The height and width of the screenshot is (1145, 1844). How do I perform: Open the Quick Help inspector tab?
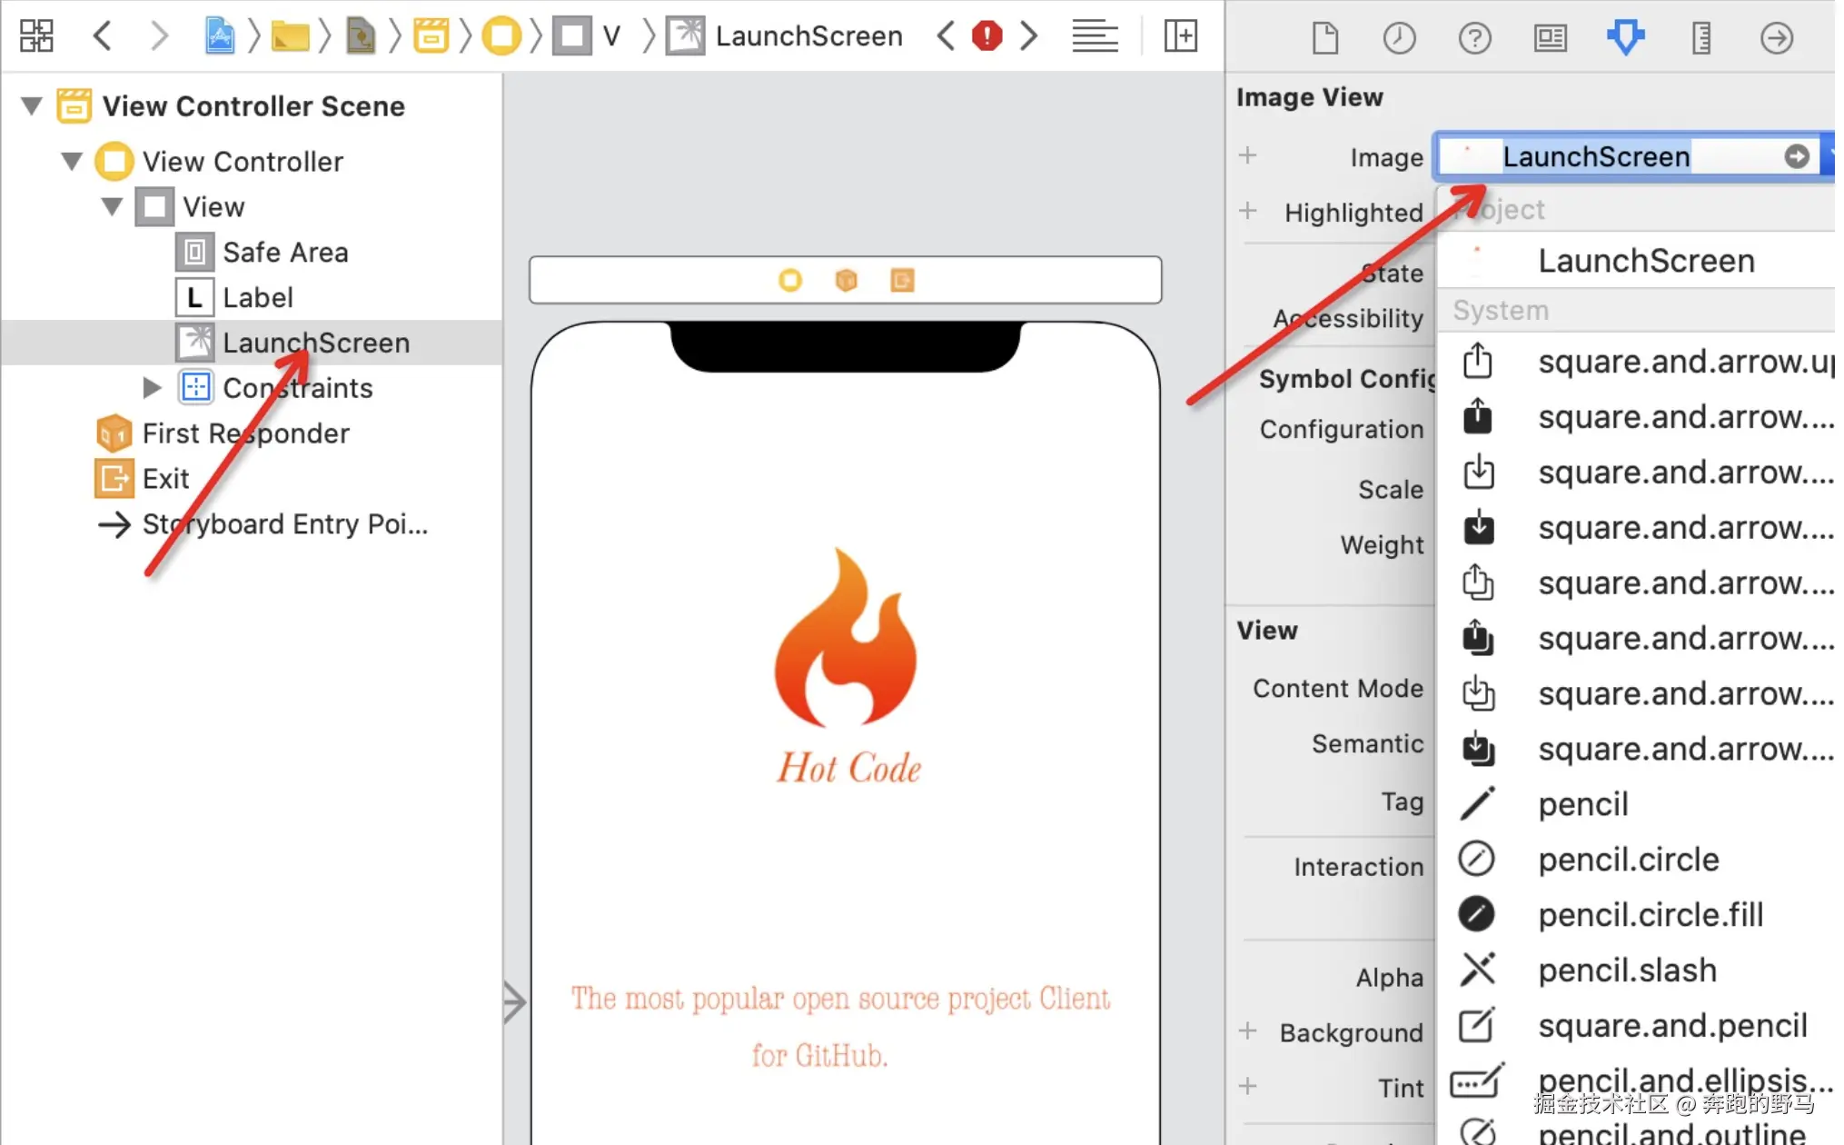click(x=1474, y=38)
